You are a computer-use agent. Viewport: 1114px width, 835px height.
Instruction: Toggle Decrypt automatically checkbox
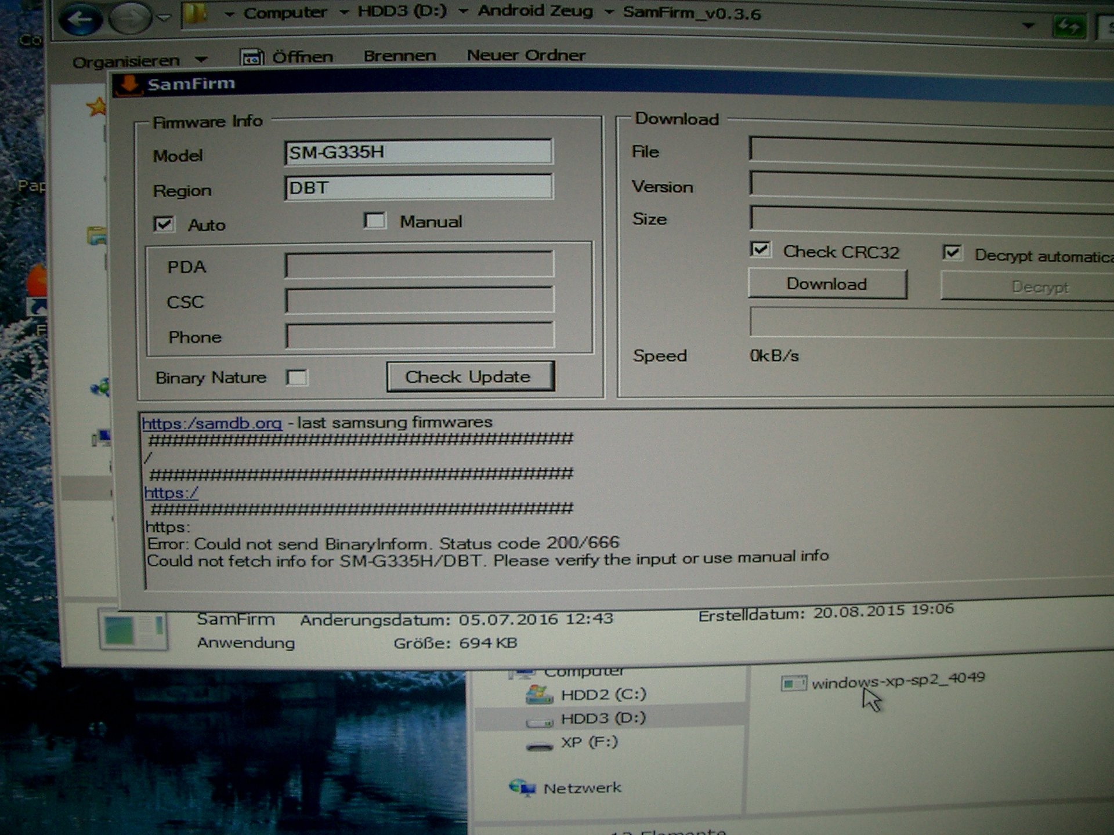point(952,252)
